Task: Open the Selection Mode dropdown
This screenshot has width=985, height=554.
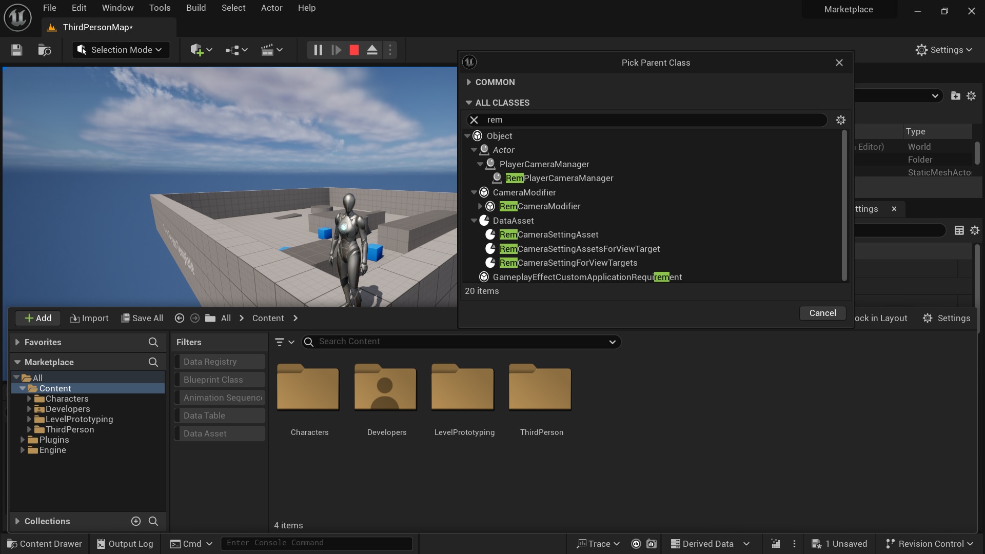Action: (121, 50)
